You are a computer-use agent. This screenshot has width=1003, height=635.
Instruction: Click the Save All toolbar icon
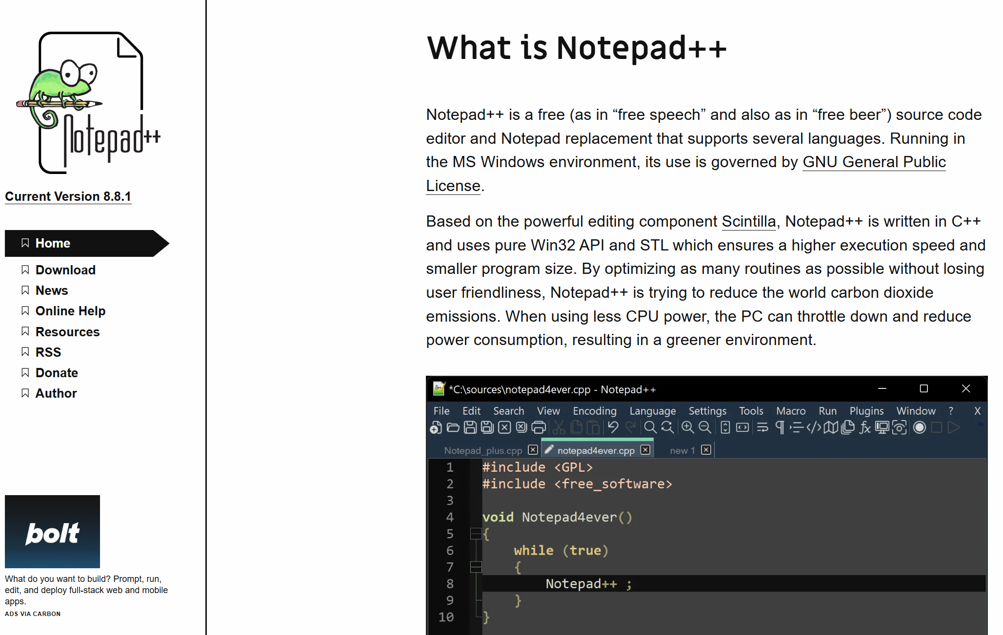pyautogui.click(x=487, y=427)
